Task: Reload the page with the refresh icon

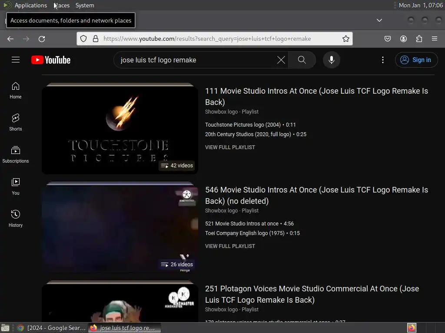Action: (42, 39)
